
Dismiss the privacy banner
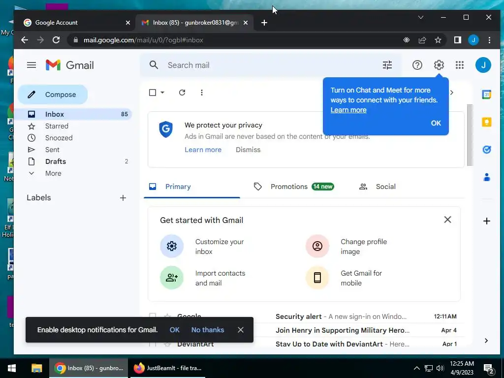248,150
